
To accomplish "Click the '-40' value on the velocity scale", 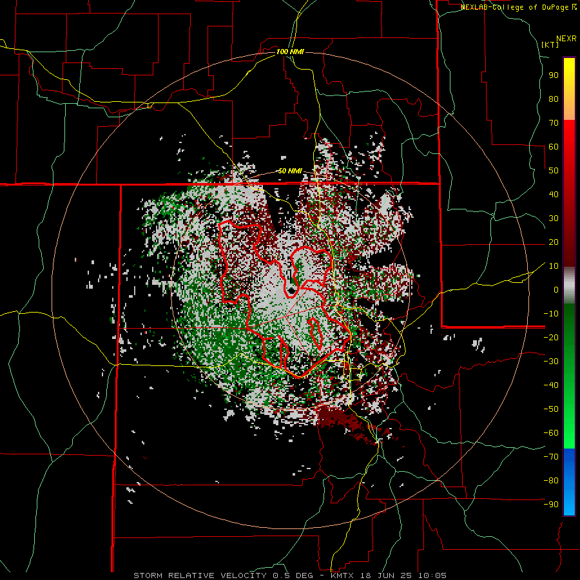I will (551, 385).
